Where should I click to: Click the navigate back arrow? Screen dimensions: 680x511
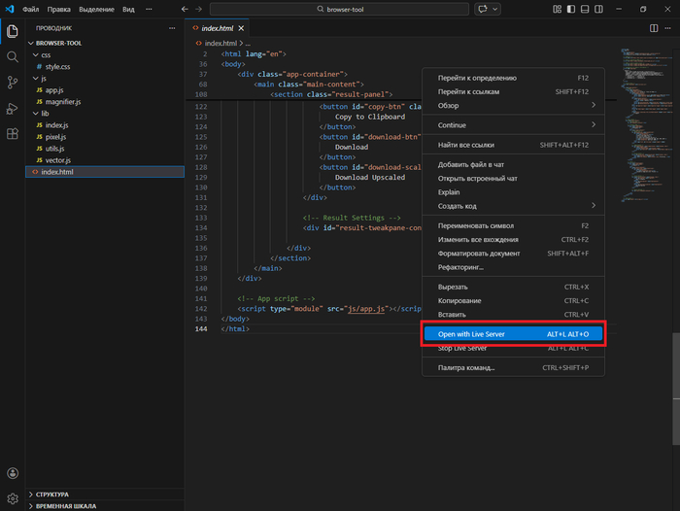185,9
